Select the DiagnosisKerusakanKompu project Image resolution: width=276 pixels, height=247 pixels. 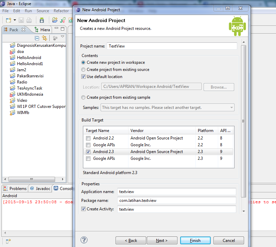[38, 45]
